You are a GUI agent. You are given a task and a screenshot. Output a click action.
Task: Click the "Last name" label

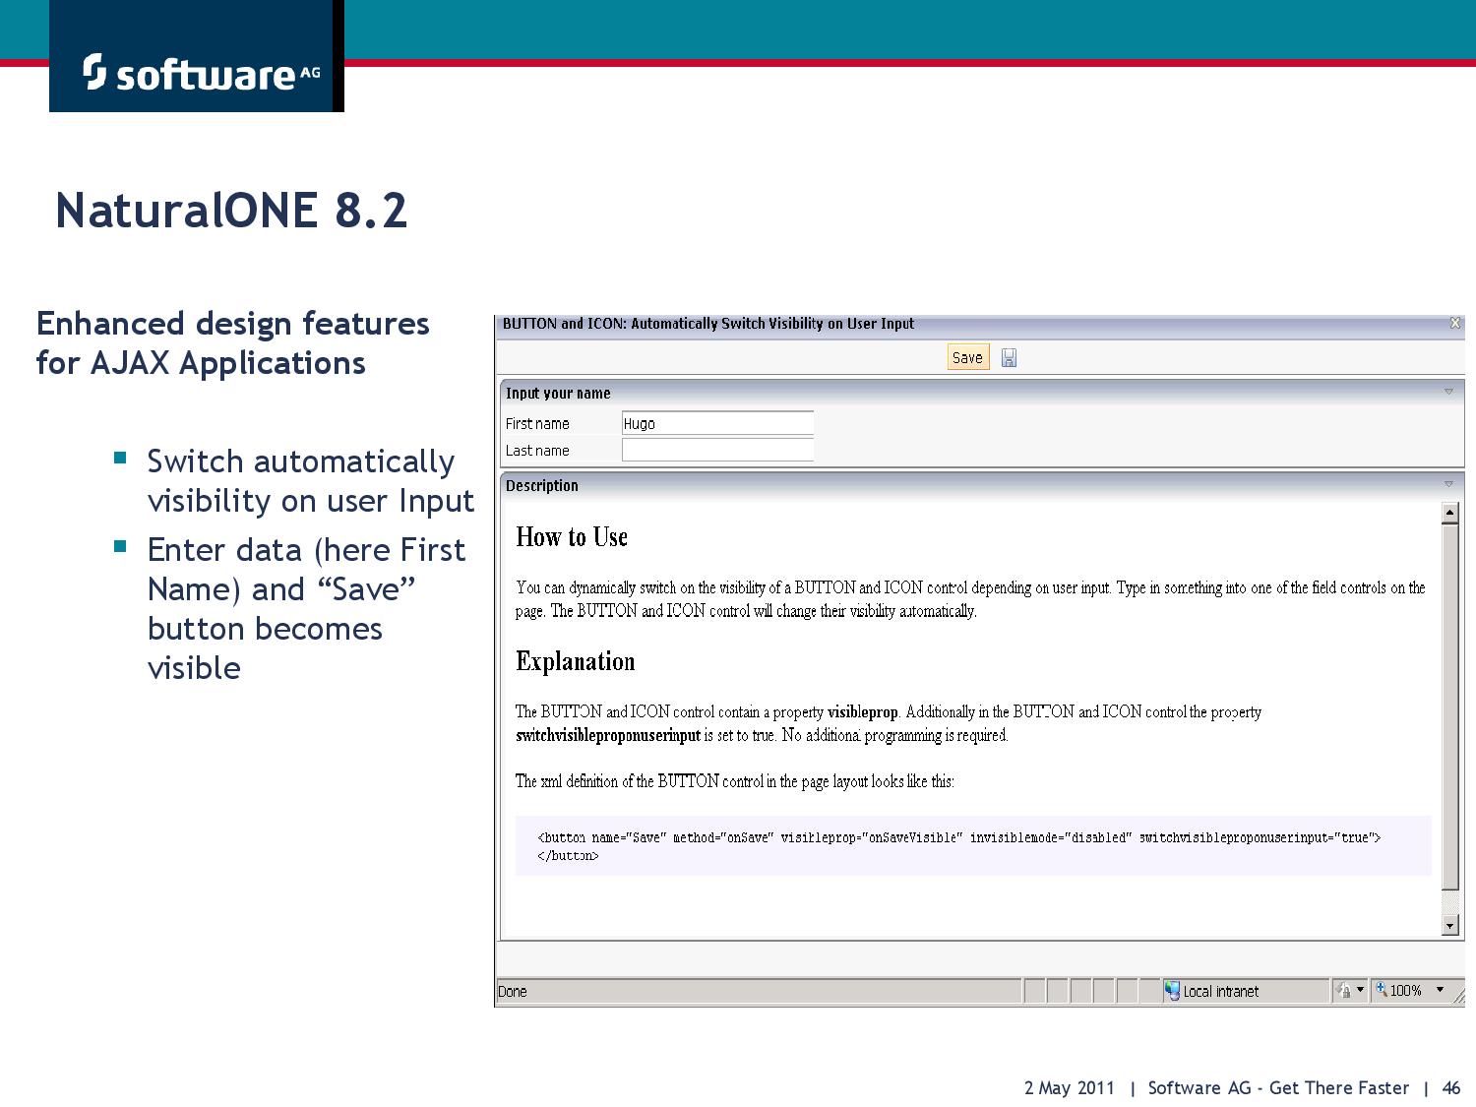537,451
